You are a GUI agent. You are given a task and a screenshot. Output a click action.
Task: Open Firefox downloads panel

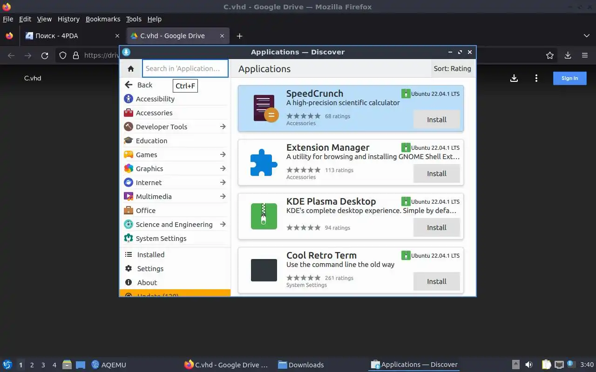click(x=568, y=55)
